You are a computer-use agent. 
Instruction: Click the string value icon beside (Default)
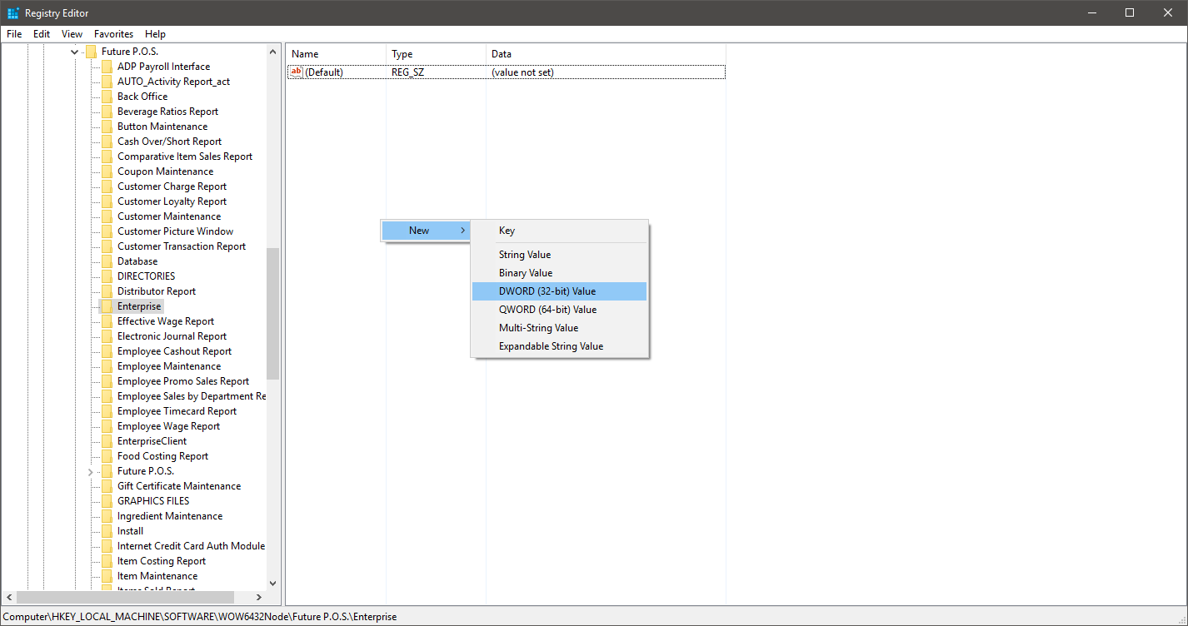click(x=296, y=72)
